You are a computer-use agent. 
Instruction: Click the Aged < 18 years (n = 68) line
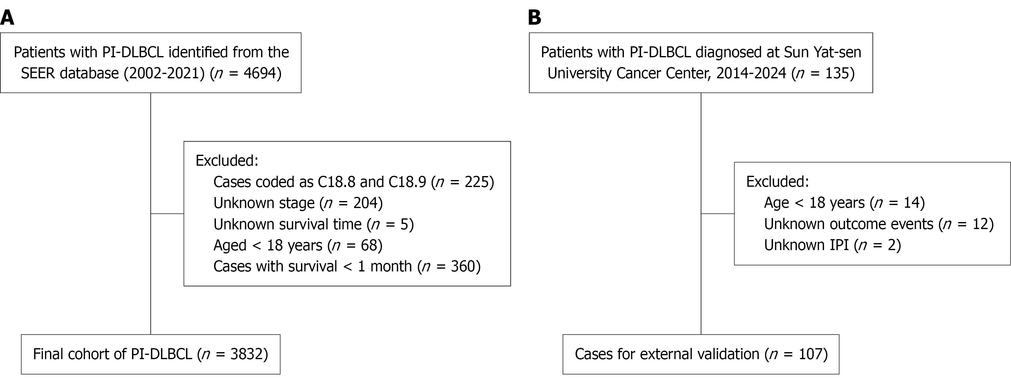tap(297, 245)
